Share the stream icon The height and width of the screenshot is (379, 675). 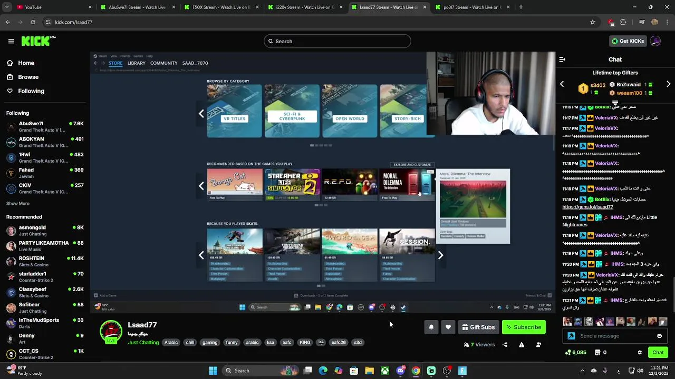pyautogui.click(x=505, y=345)
